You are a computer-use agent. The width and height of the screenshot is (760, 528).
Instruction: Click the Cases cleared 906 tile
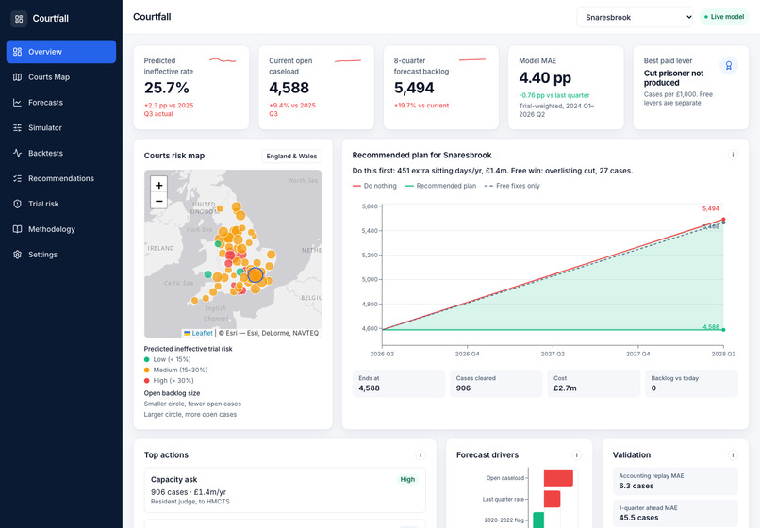point(496,384)
